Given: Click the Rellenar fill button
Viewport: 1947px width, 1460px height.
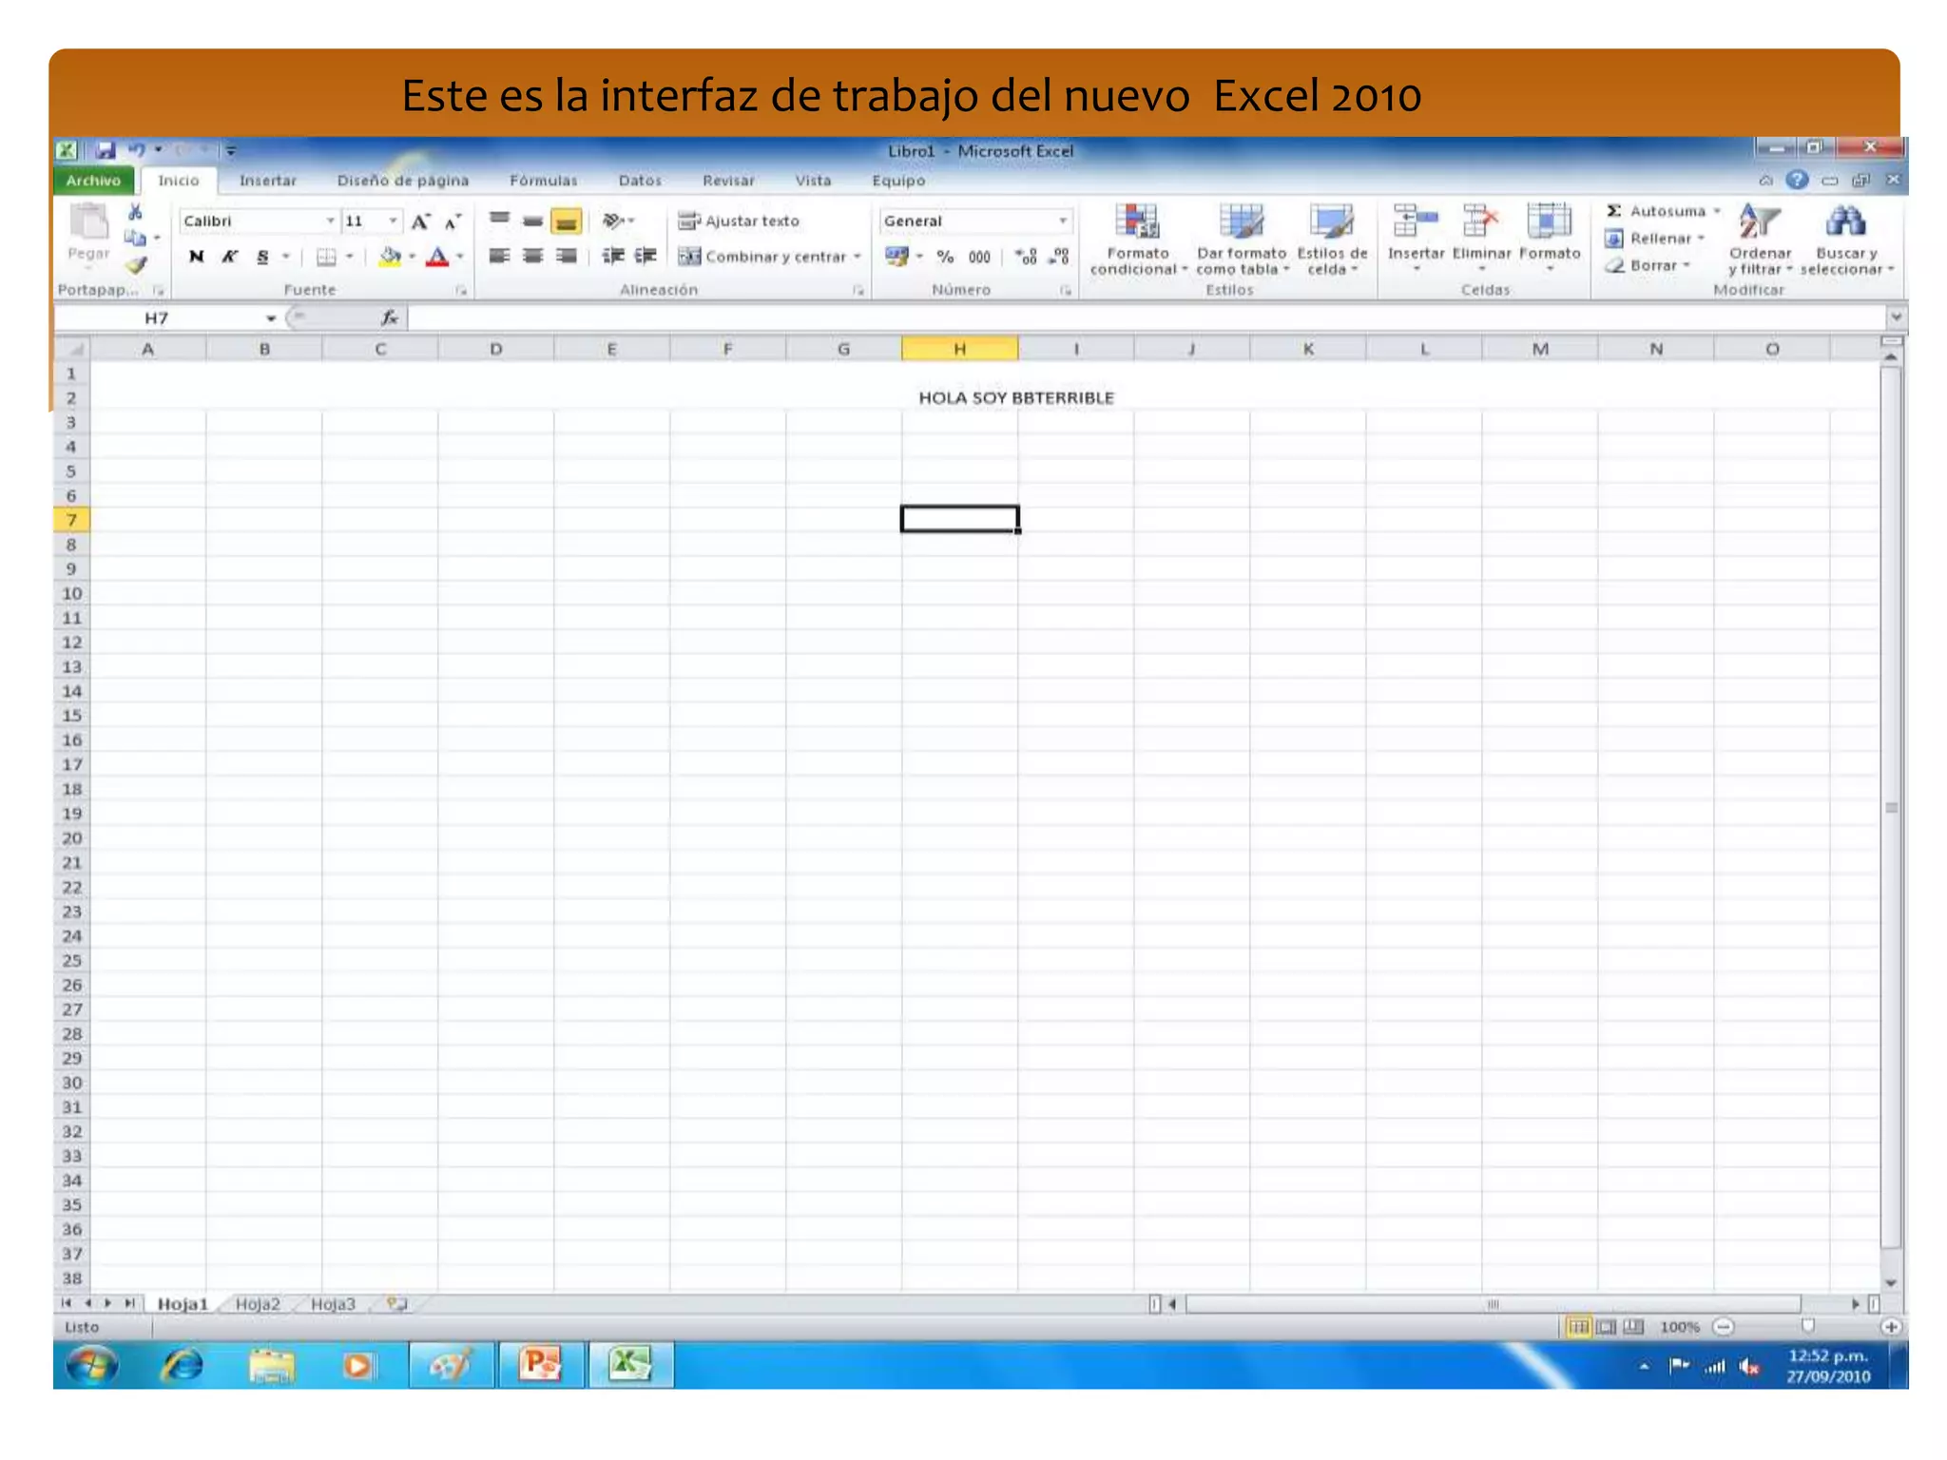Looking at the screenshot, I should pyautogui.click(x=1656, y=239).
